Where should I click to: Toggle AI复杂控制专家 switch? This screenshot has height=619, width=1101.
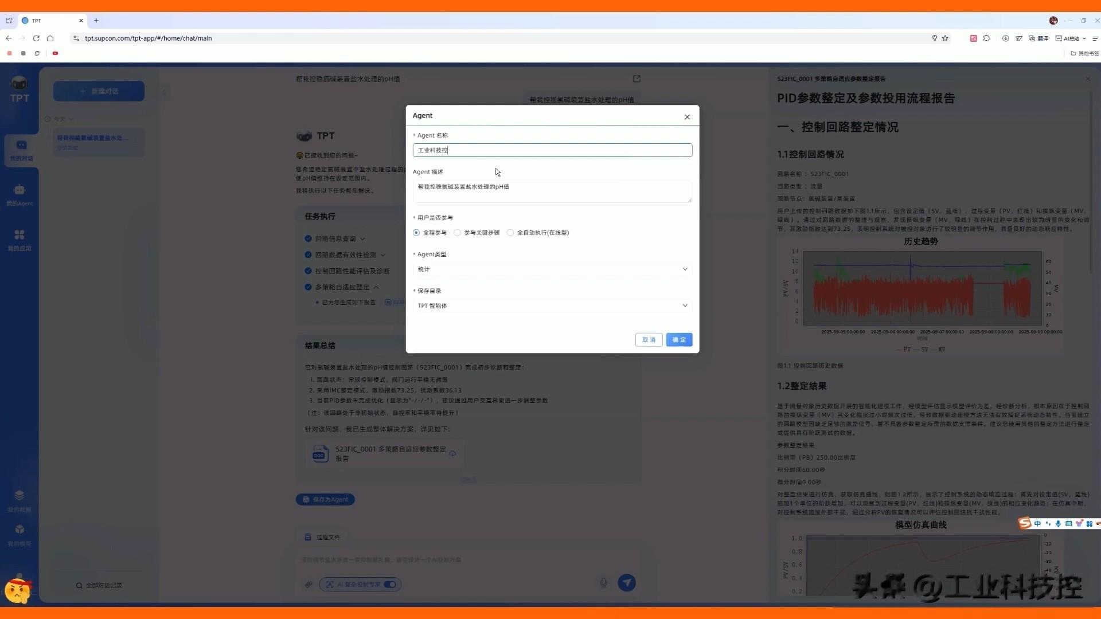390,585
